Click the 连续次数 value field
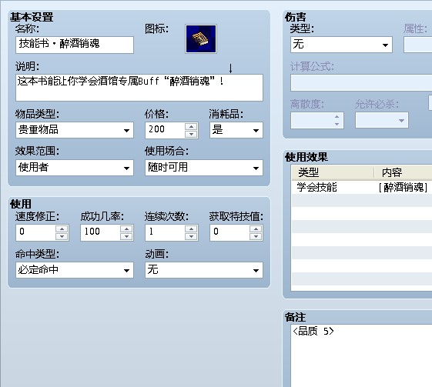 click(165, 232)
